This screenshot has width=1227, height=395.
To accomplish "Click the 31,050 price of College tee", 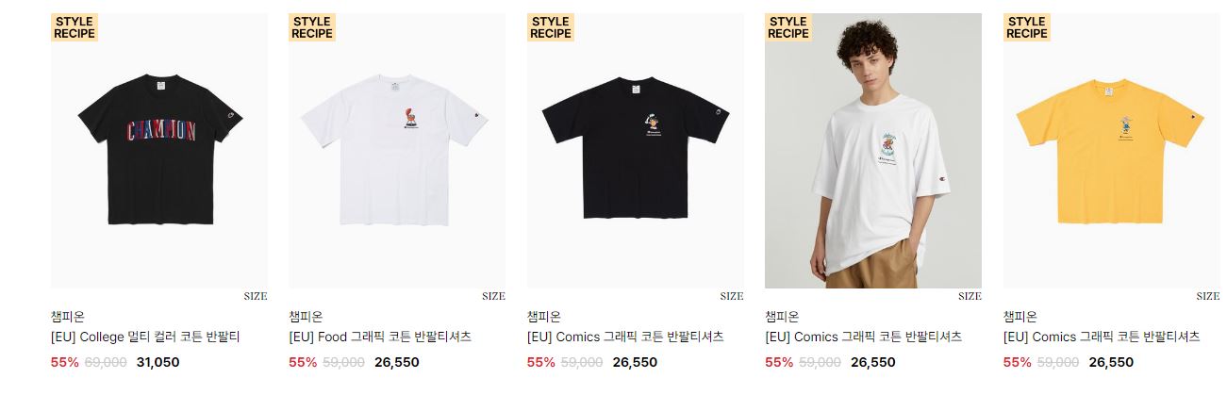I will [158, 362].
